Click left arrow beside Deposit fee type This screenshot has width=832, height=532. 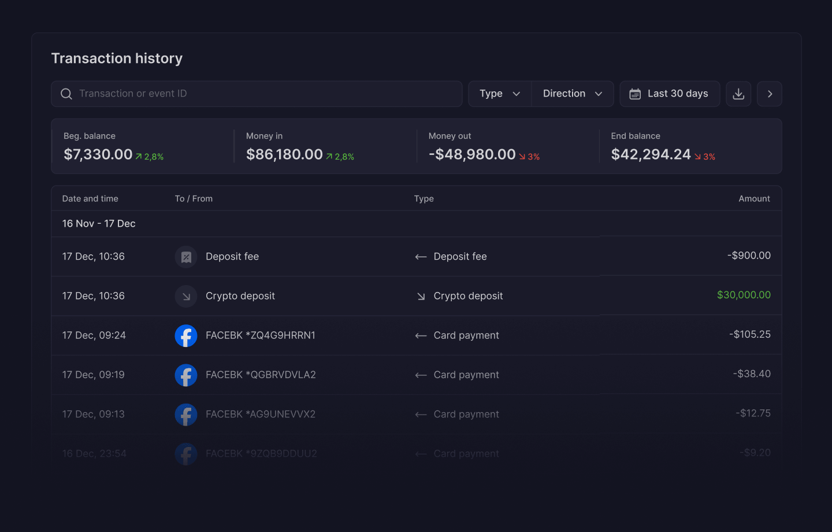pos(421,257)
